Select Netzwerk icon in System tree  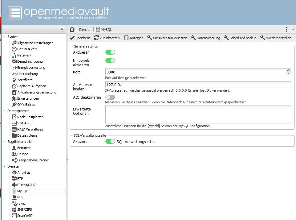(x=14, y=55)
